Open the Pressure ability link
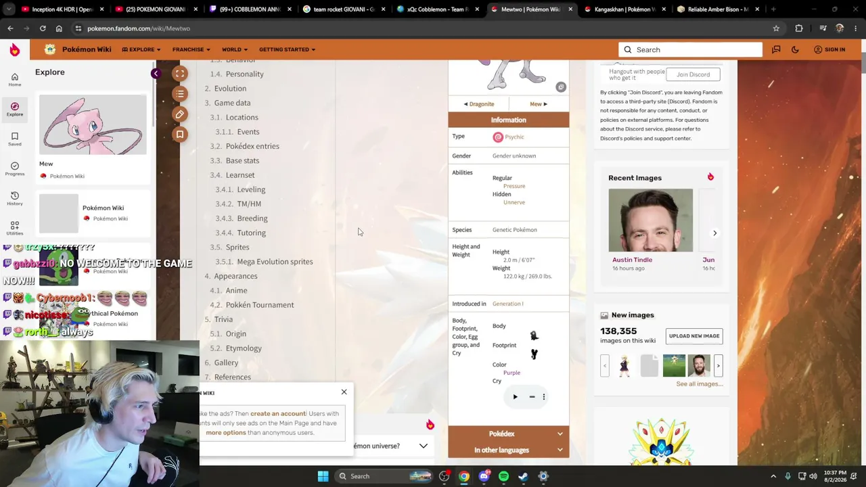The height and width of the screenshot is (487, 866). pos(514,186)
